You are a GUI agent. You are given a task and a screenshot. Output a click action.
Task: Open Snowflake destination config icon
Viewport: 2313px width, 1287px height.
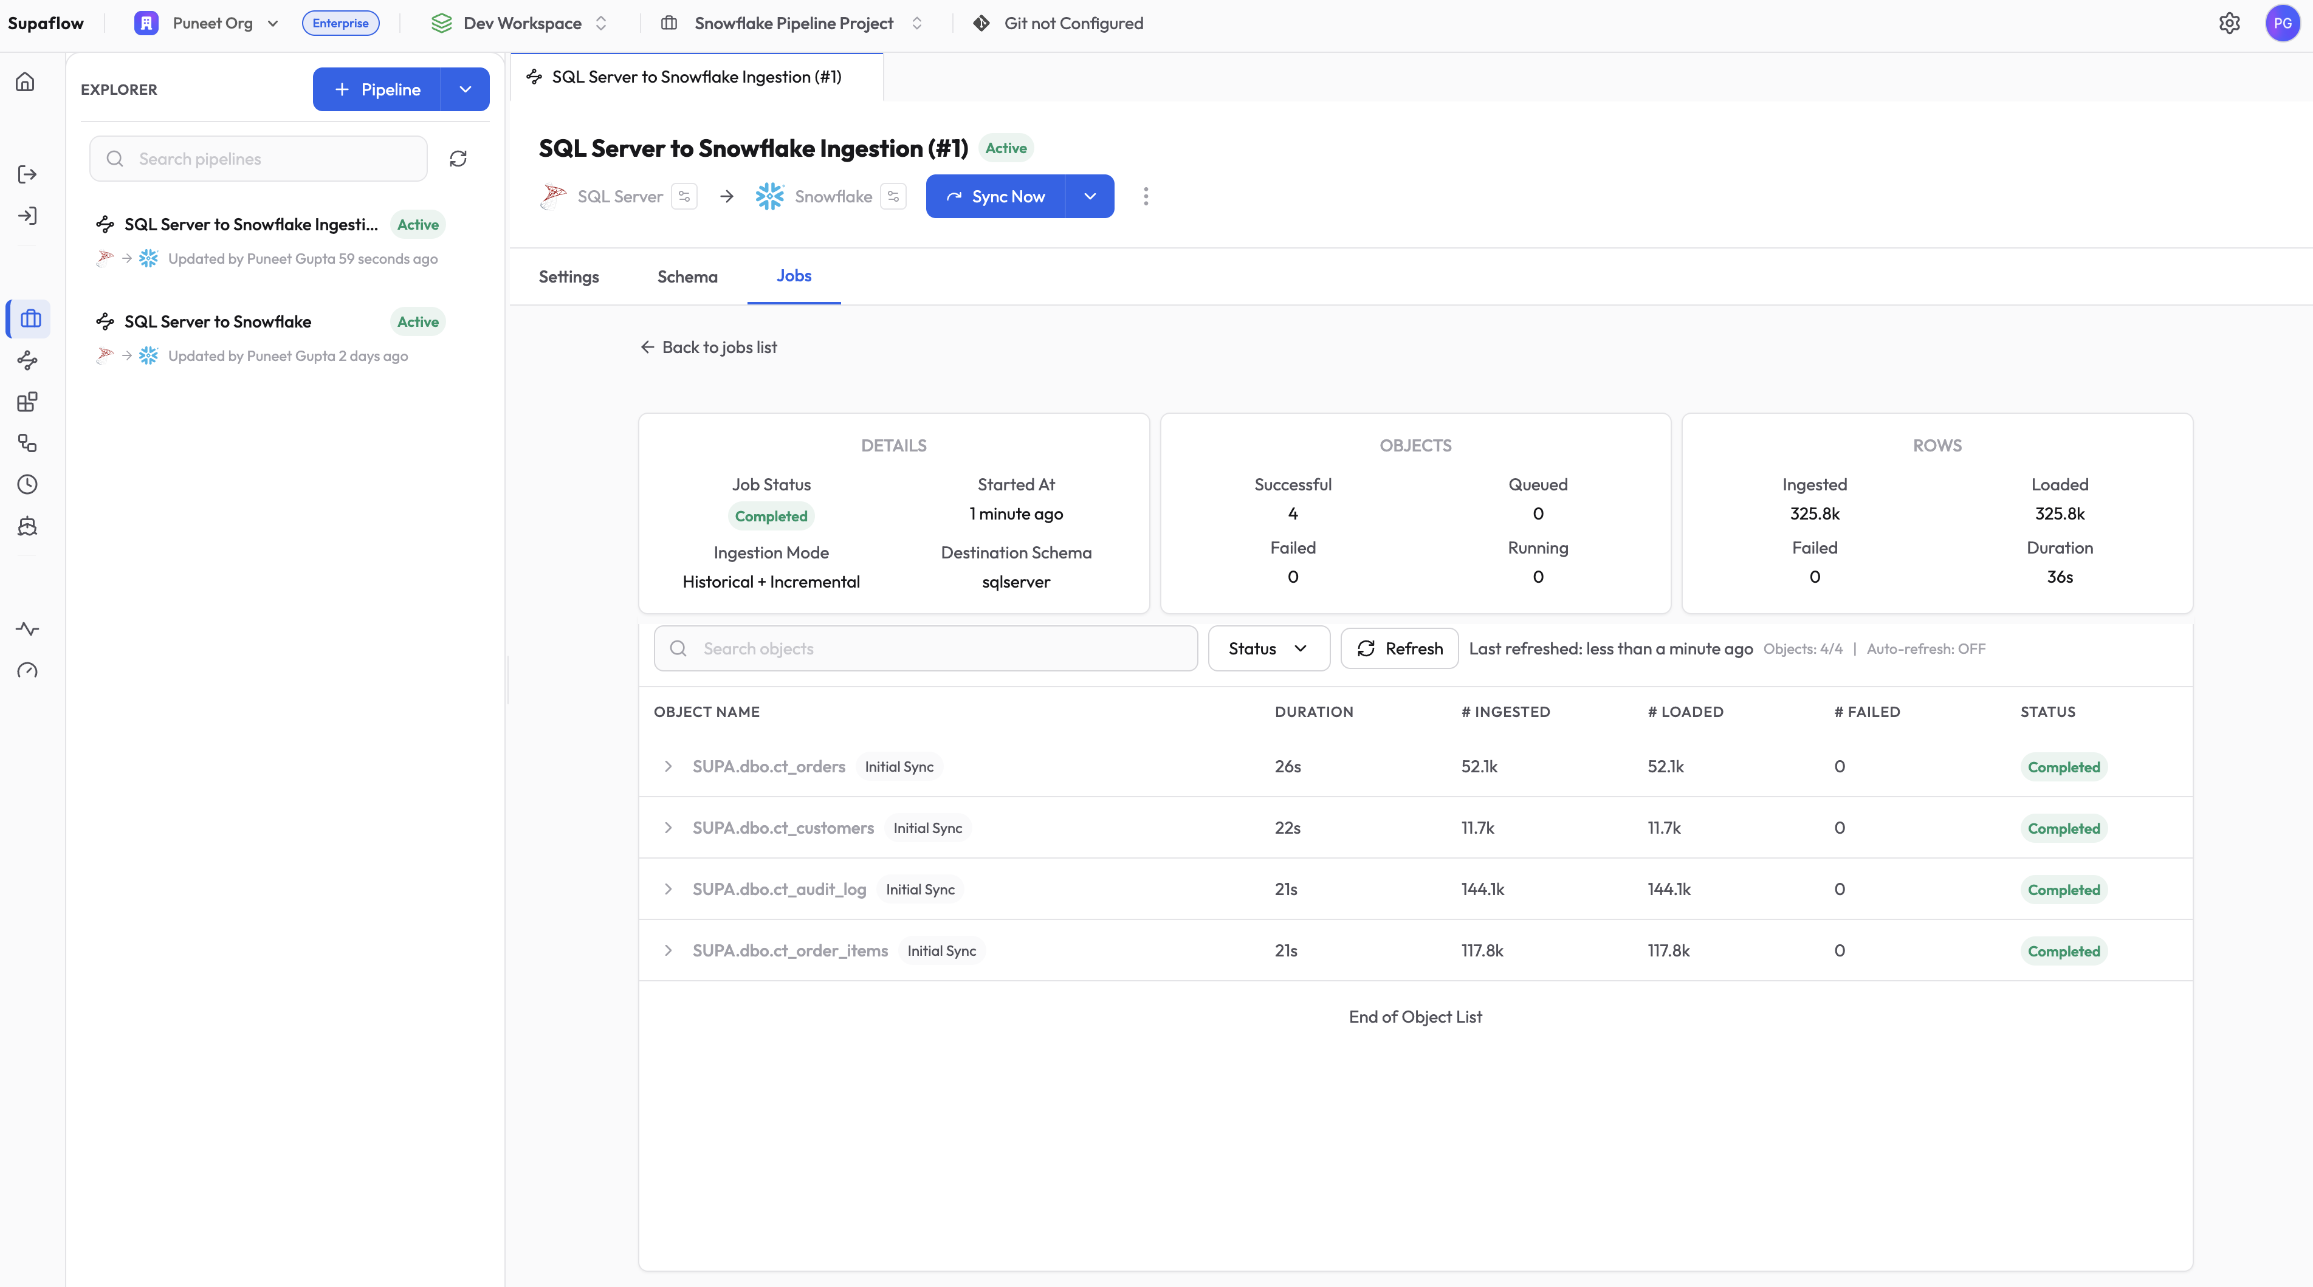[x=893, y=196]
